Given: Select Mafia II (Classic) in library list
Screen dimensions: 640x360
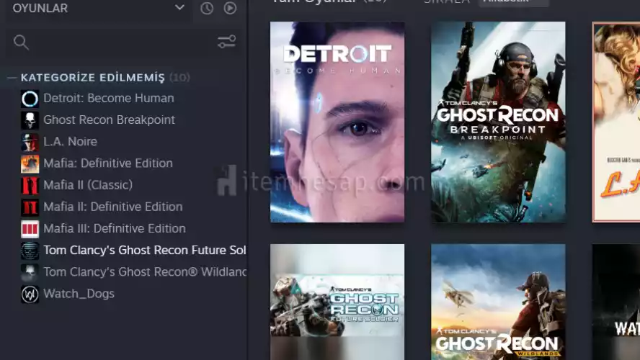Looking at the screenshot, I should coord(87,185).
